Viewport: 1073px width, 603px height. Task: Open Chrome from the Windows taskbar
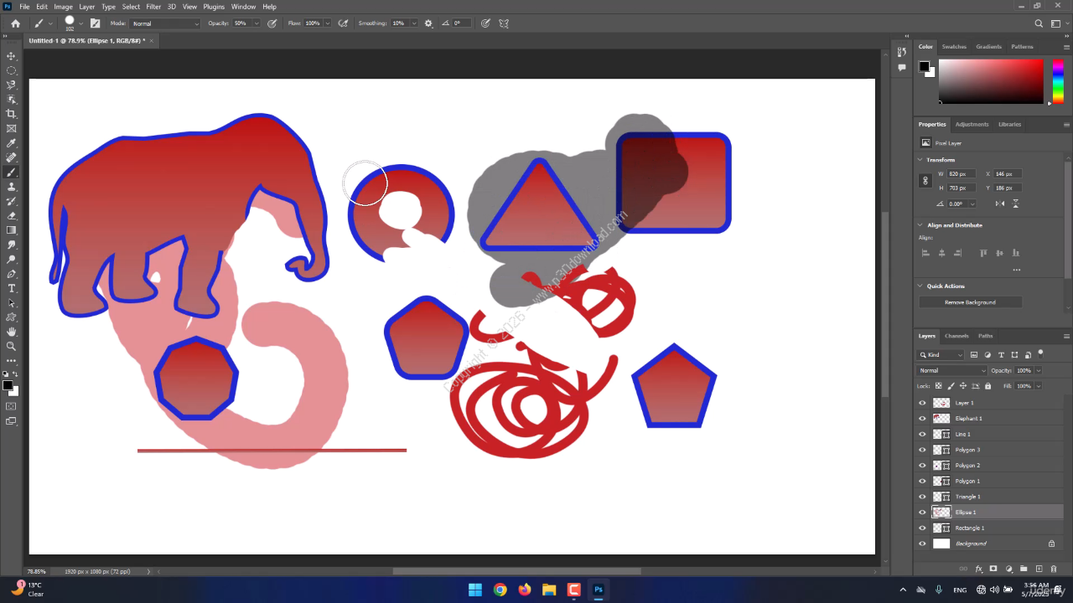(500, 590)
